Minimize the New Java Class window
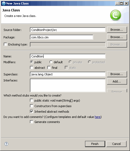This screenshot has height=151, width=130. (117, 3)
